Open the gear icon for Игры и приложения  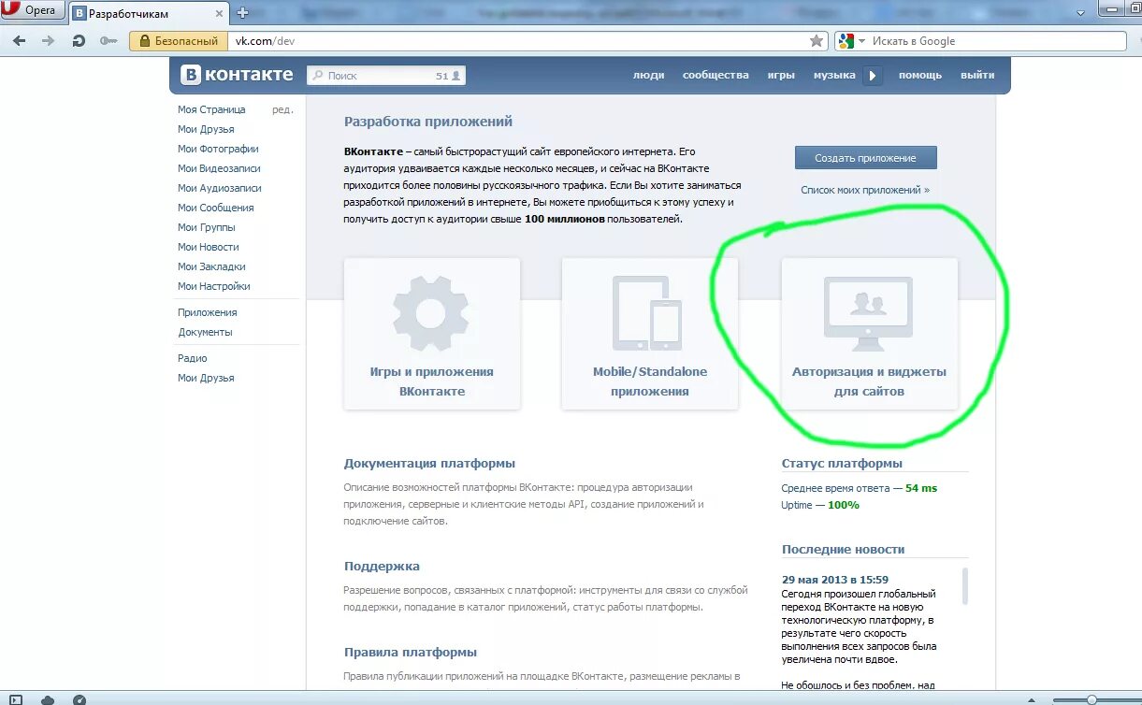pyautogui.click(x=431, y=313)
